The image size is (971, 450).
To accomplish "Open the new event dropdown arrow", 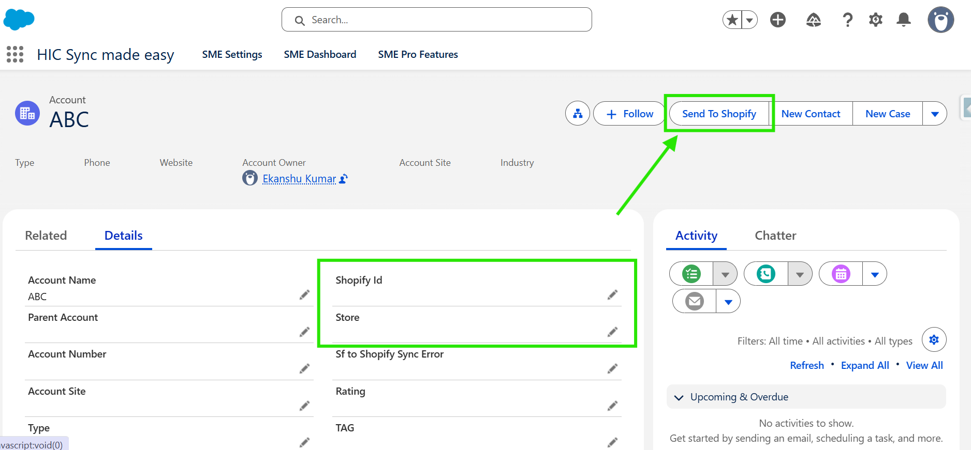I will 875,274.
